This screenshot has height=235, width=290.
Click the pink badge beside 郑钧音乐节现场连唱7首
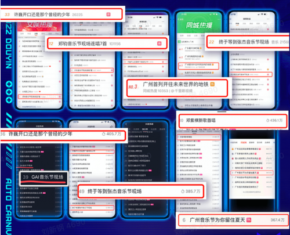pos(159,44)
